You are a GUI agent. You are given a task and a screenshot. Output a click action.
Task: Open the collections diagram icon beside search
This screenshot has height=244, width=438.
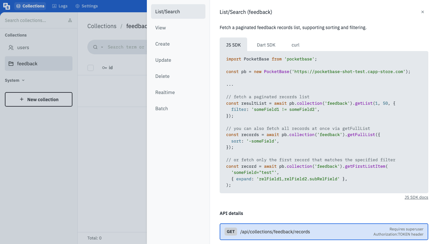(x=70, y=20)
